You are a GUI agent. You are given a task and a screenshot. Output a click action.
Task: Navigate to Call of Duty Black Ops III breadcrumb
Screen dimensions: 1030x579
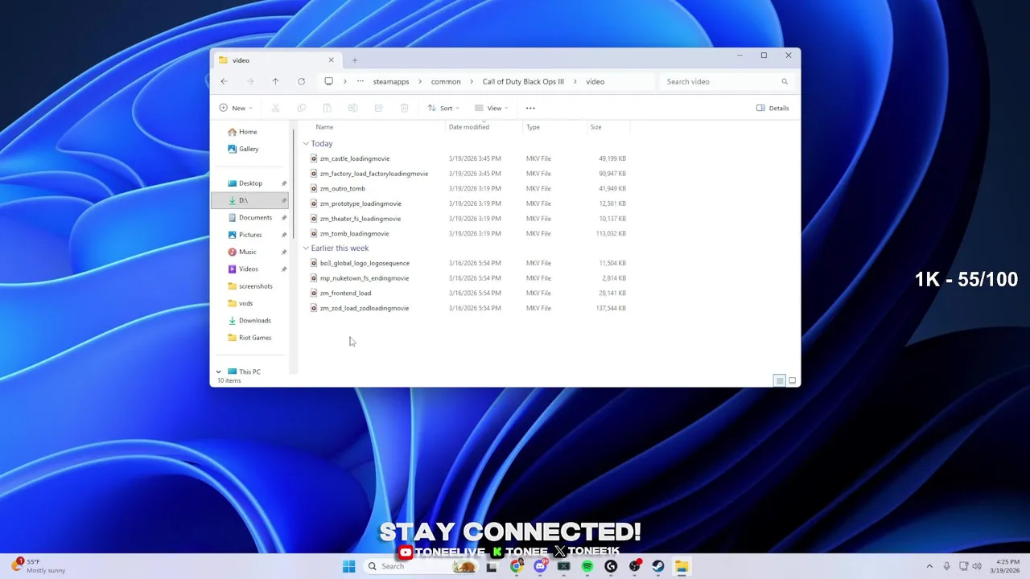click(x=523, y=81)
